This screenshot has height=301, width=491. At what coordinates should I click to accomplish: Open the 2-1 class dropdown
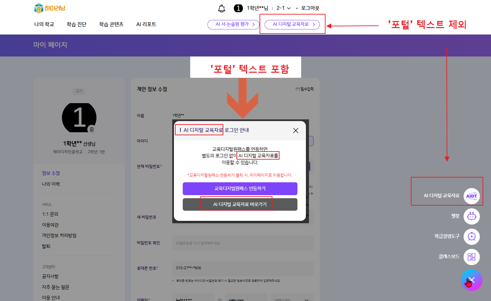click(x=284, y=8)
